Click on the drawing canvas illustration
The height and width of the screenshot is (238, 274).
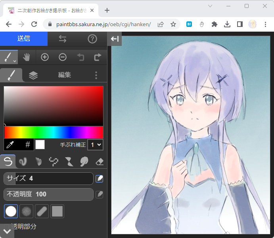tap(191, 135)
